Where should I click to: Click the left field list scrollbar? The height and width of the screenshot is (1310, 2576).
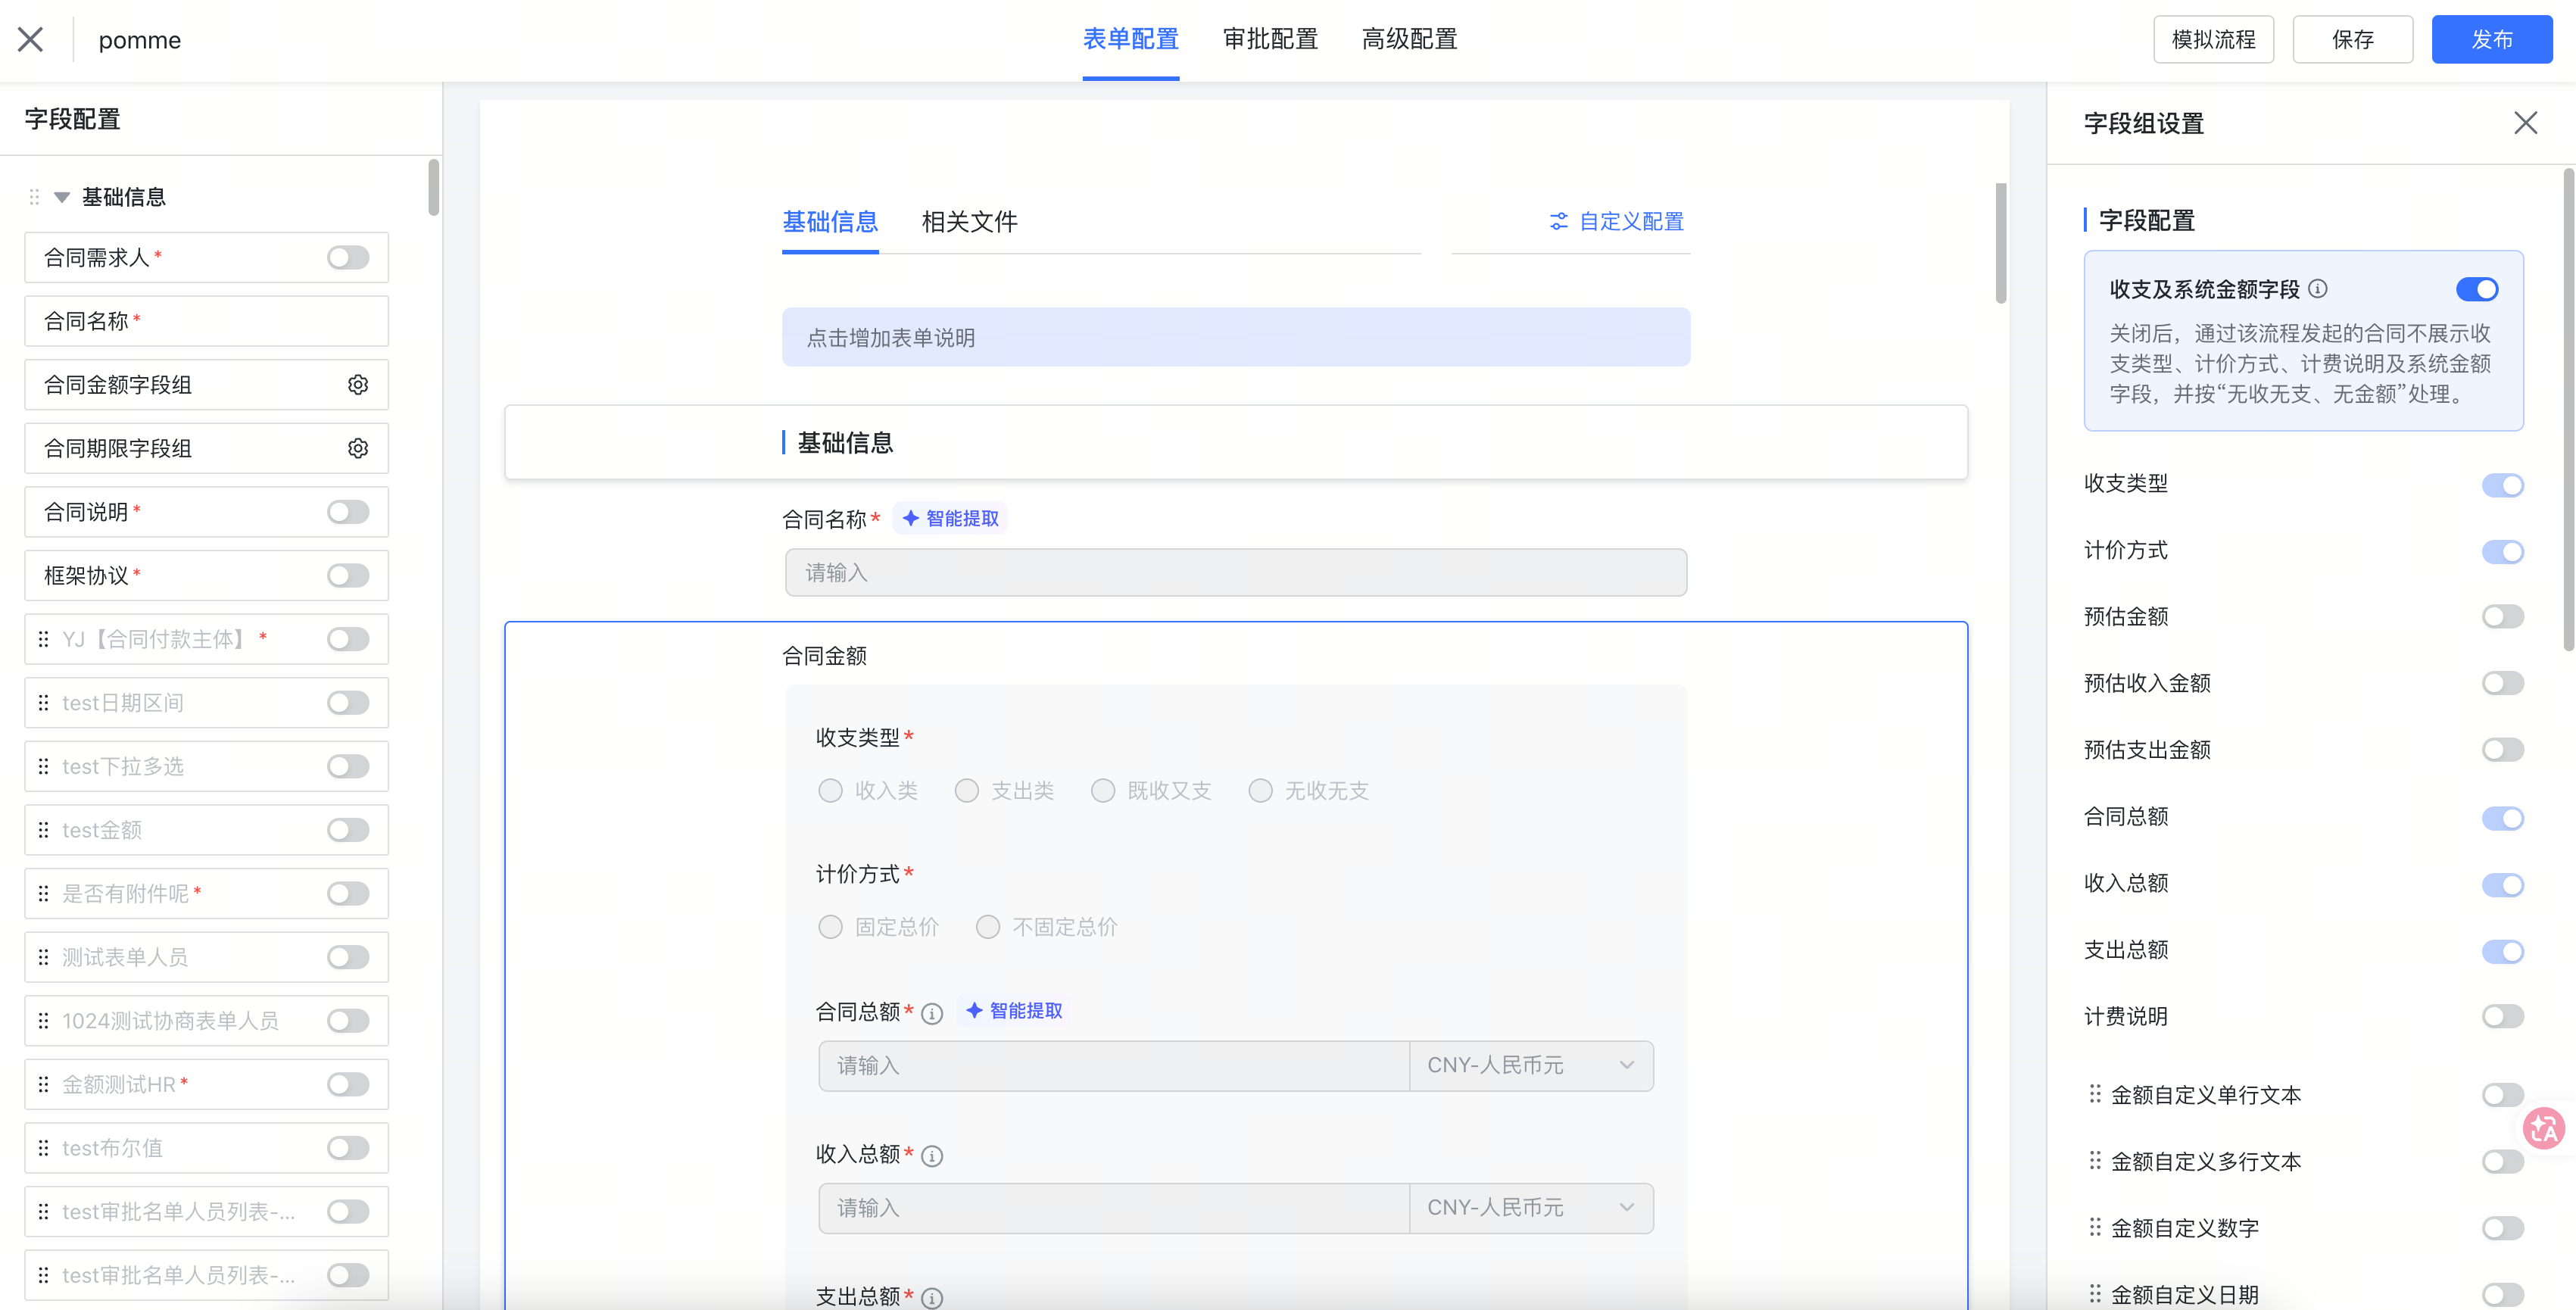[433, 188]
